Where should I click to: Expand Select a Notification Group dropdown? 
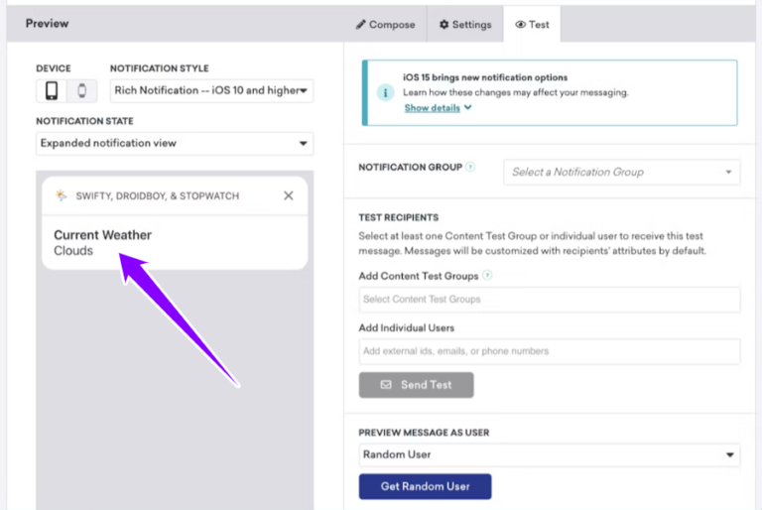pos(621,172)
